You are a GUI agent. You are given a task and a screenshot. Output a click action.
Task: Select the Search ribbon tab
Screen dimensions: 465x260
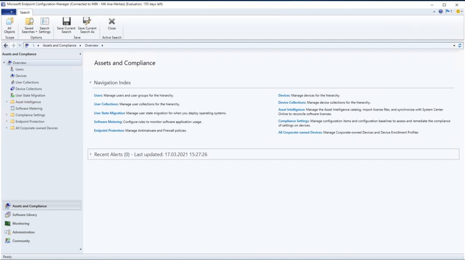[x=25, y=12]
